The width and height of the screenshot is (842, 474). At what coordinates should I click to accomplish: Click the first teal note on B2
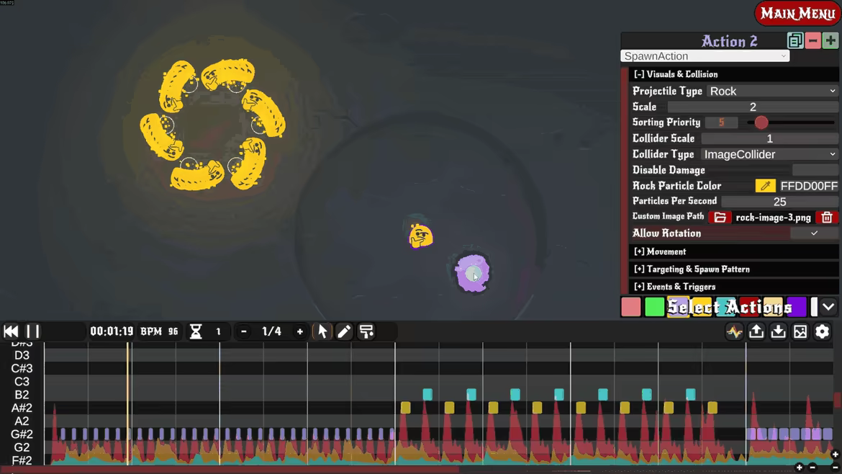[x=427, y=395]
